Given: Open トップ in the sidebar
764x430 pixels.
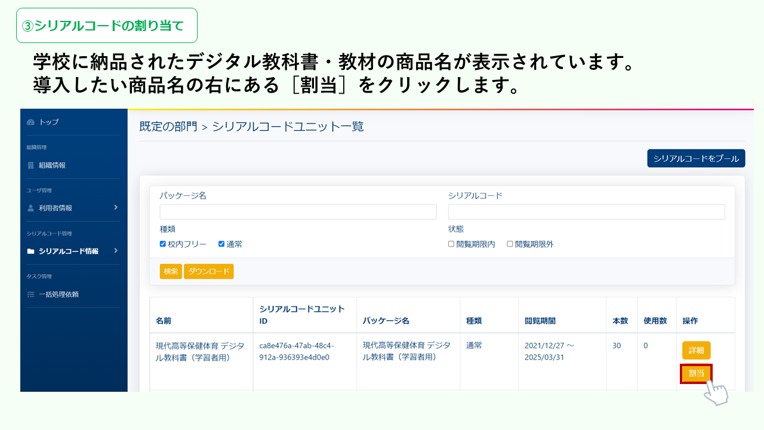Looking at the screenshot, I should (49, 122).
